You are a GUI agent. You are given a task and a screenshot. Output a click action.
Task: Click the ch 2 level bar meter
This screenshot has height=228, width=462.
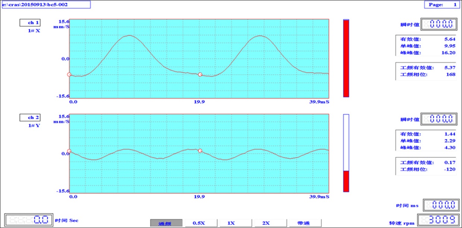pos(346,153)
